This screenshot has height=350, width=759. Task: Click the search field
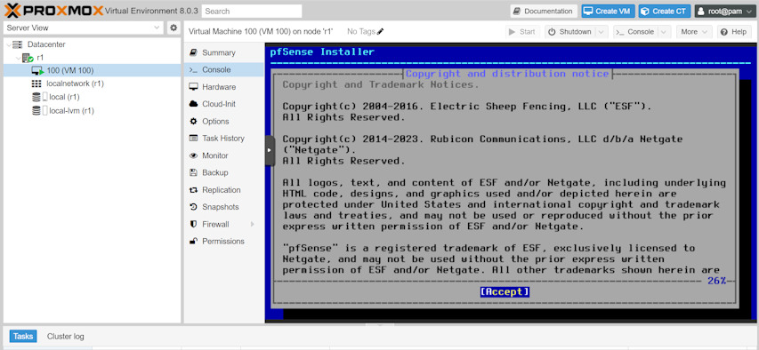252,11
